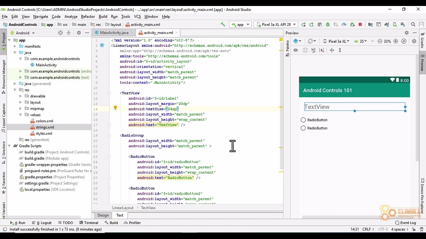
Task: Hide the Project panel with minus icon
Action: tap(87, 33)
